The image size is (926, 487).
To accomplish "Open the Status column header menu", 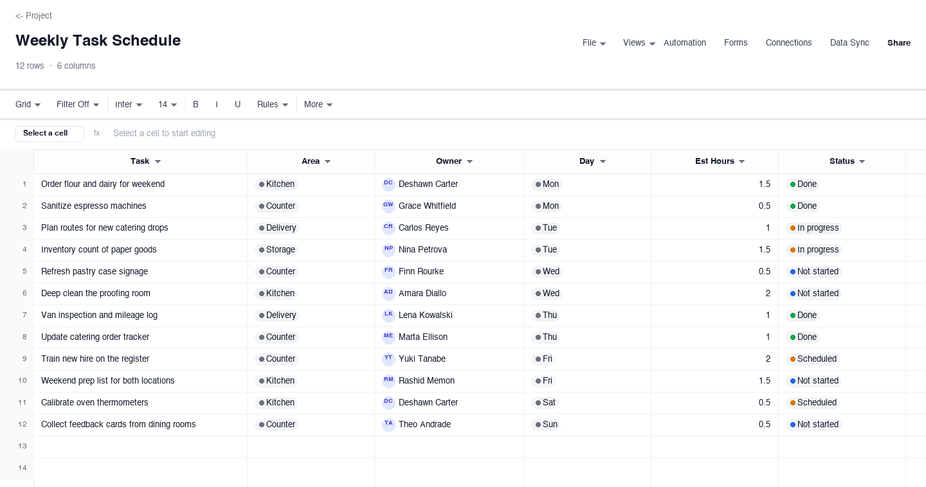I will [862, 161].
